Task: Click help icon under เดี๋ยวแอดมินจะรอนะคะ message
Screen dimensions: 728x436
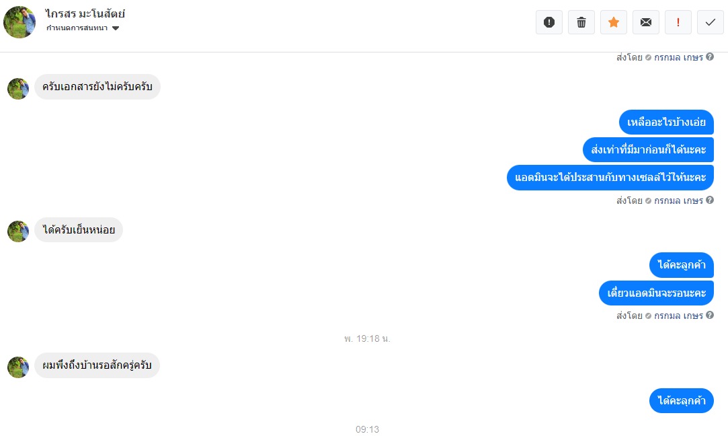Action: click(x=710, y=315)
